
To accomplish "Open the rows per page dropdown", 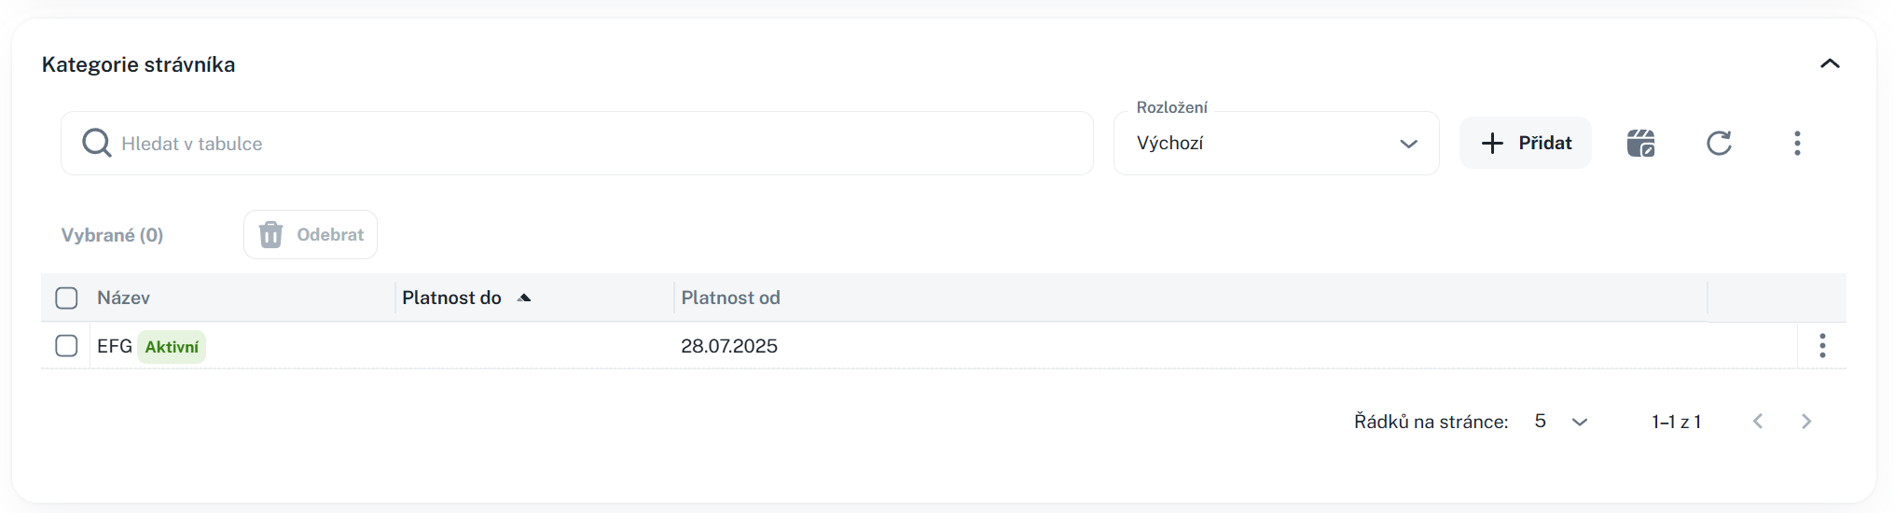I will pos(1561,422).
